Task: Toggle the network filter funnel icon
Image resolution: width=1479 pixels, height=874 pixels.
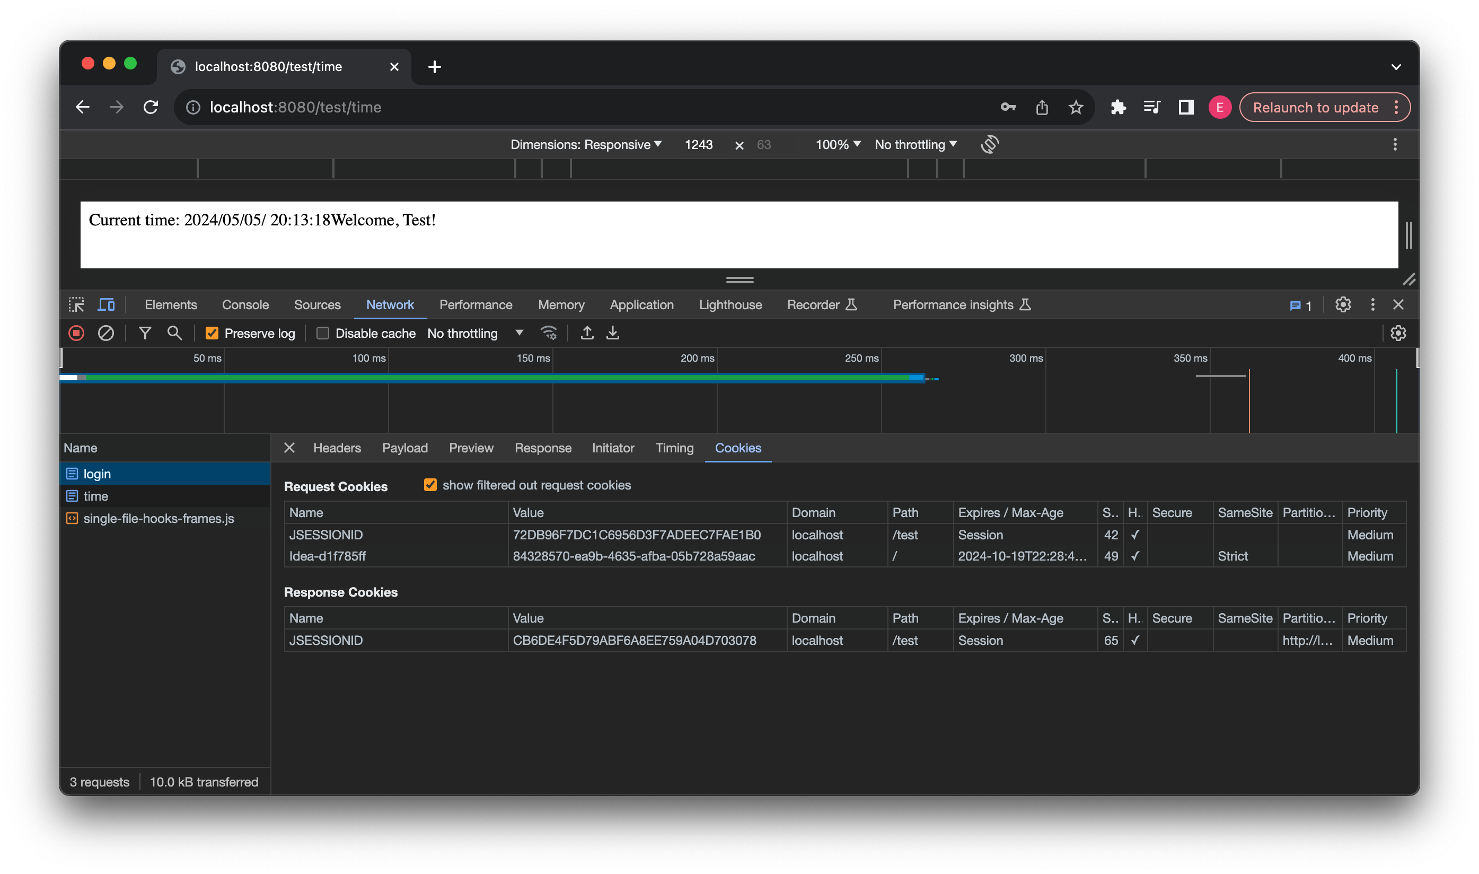Action: click(145, 334)
